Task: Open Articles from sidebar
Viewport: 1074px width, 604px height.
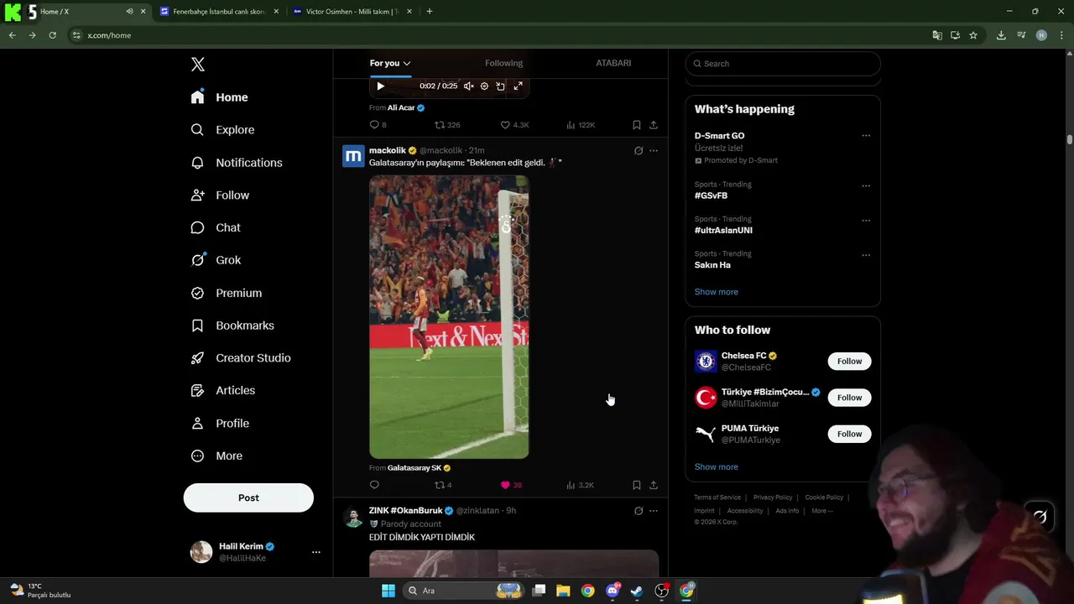Action: pos(223,391)
